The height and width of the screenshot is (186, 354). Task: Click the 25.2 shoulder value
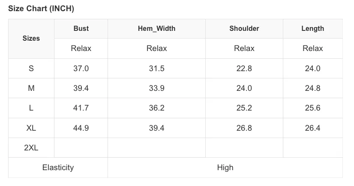click(244, 108)
